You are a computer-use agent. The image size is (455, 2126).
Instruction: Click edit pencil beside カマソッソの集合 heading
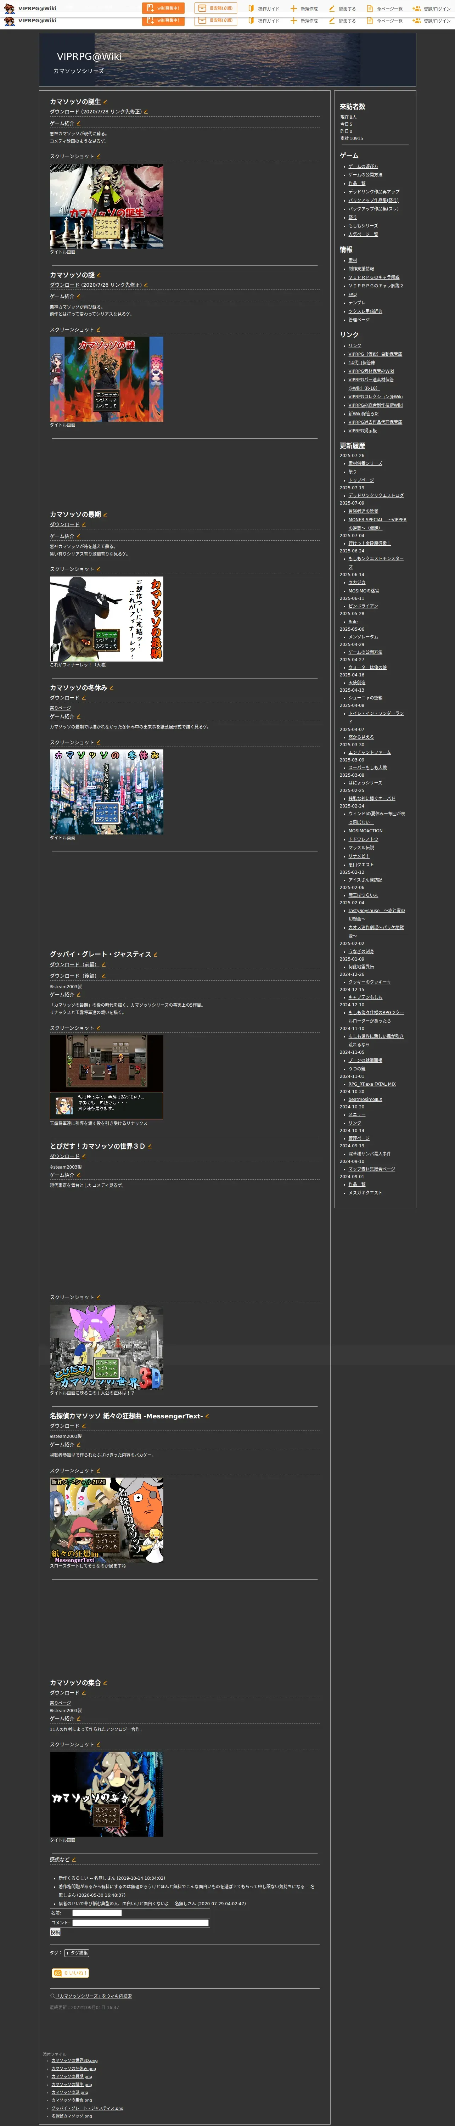106,1683
